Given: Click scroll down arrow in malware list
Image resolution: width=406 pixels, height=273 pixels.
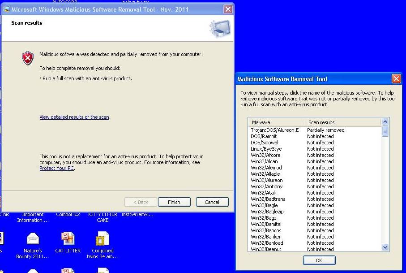Looking at the screenshot, I should (x=385, y=247).
